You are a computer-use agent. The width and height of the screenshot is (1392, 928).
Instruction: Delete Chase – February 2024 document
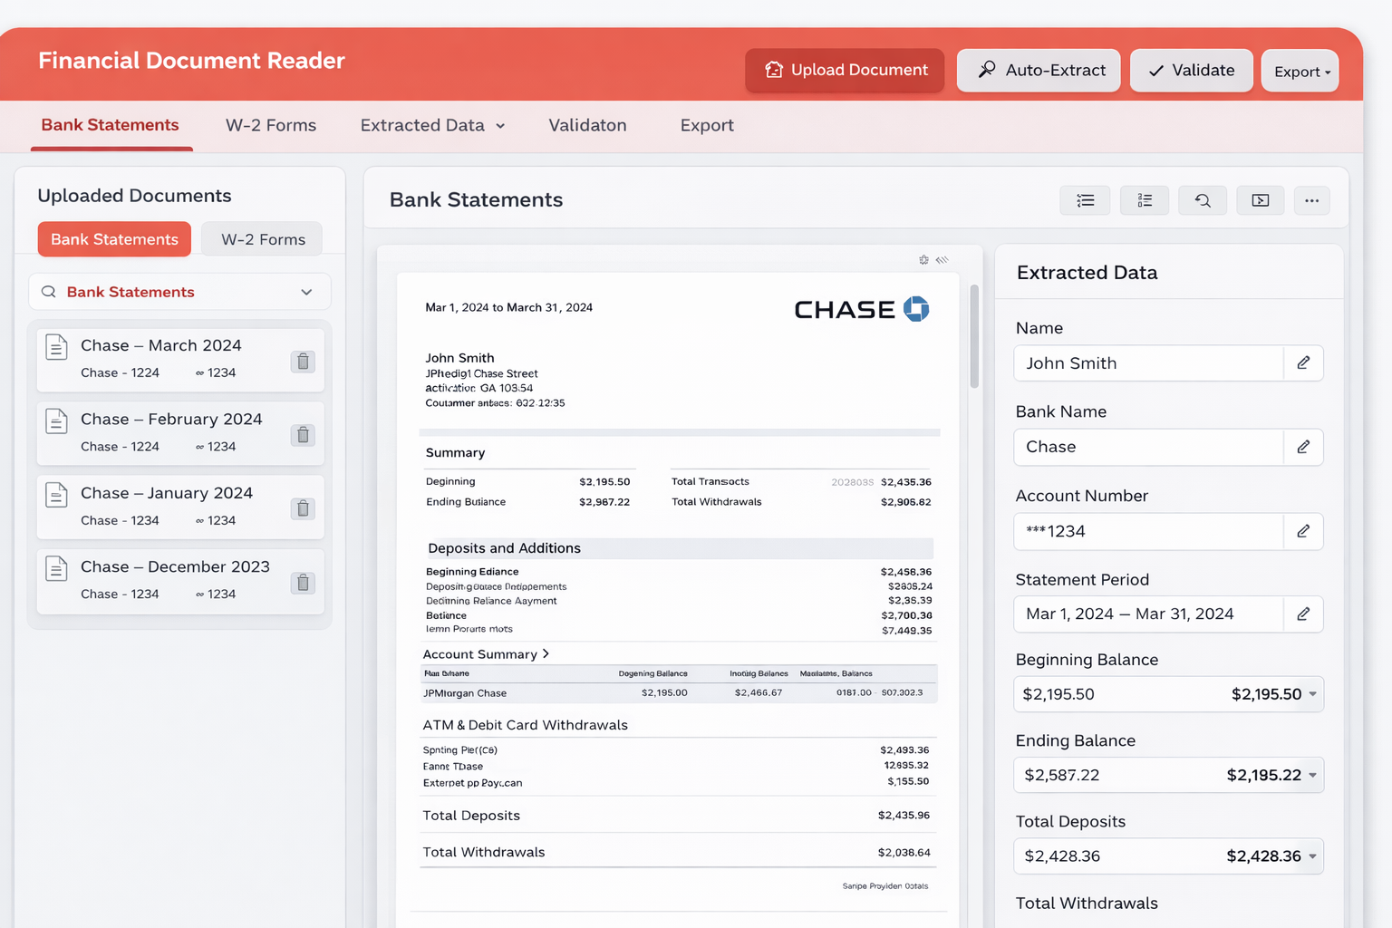coord(304,435)
